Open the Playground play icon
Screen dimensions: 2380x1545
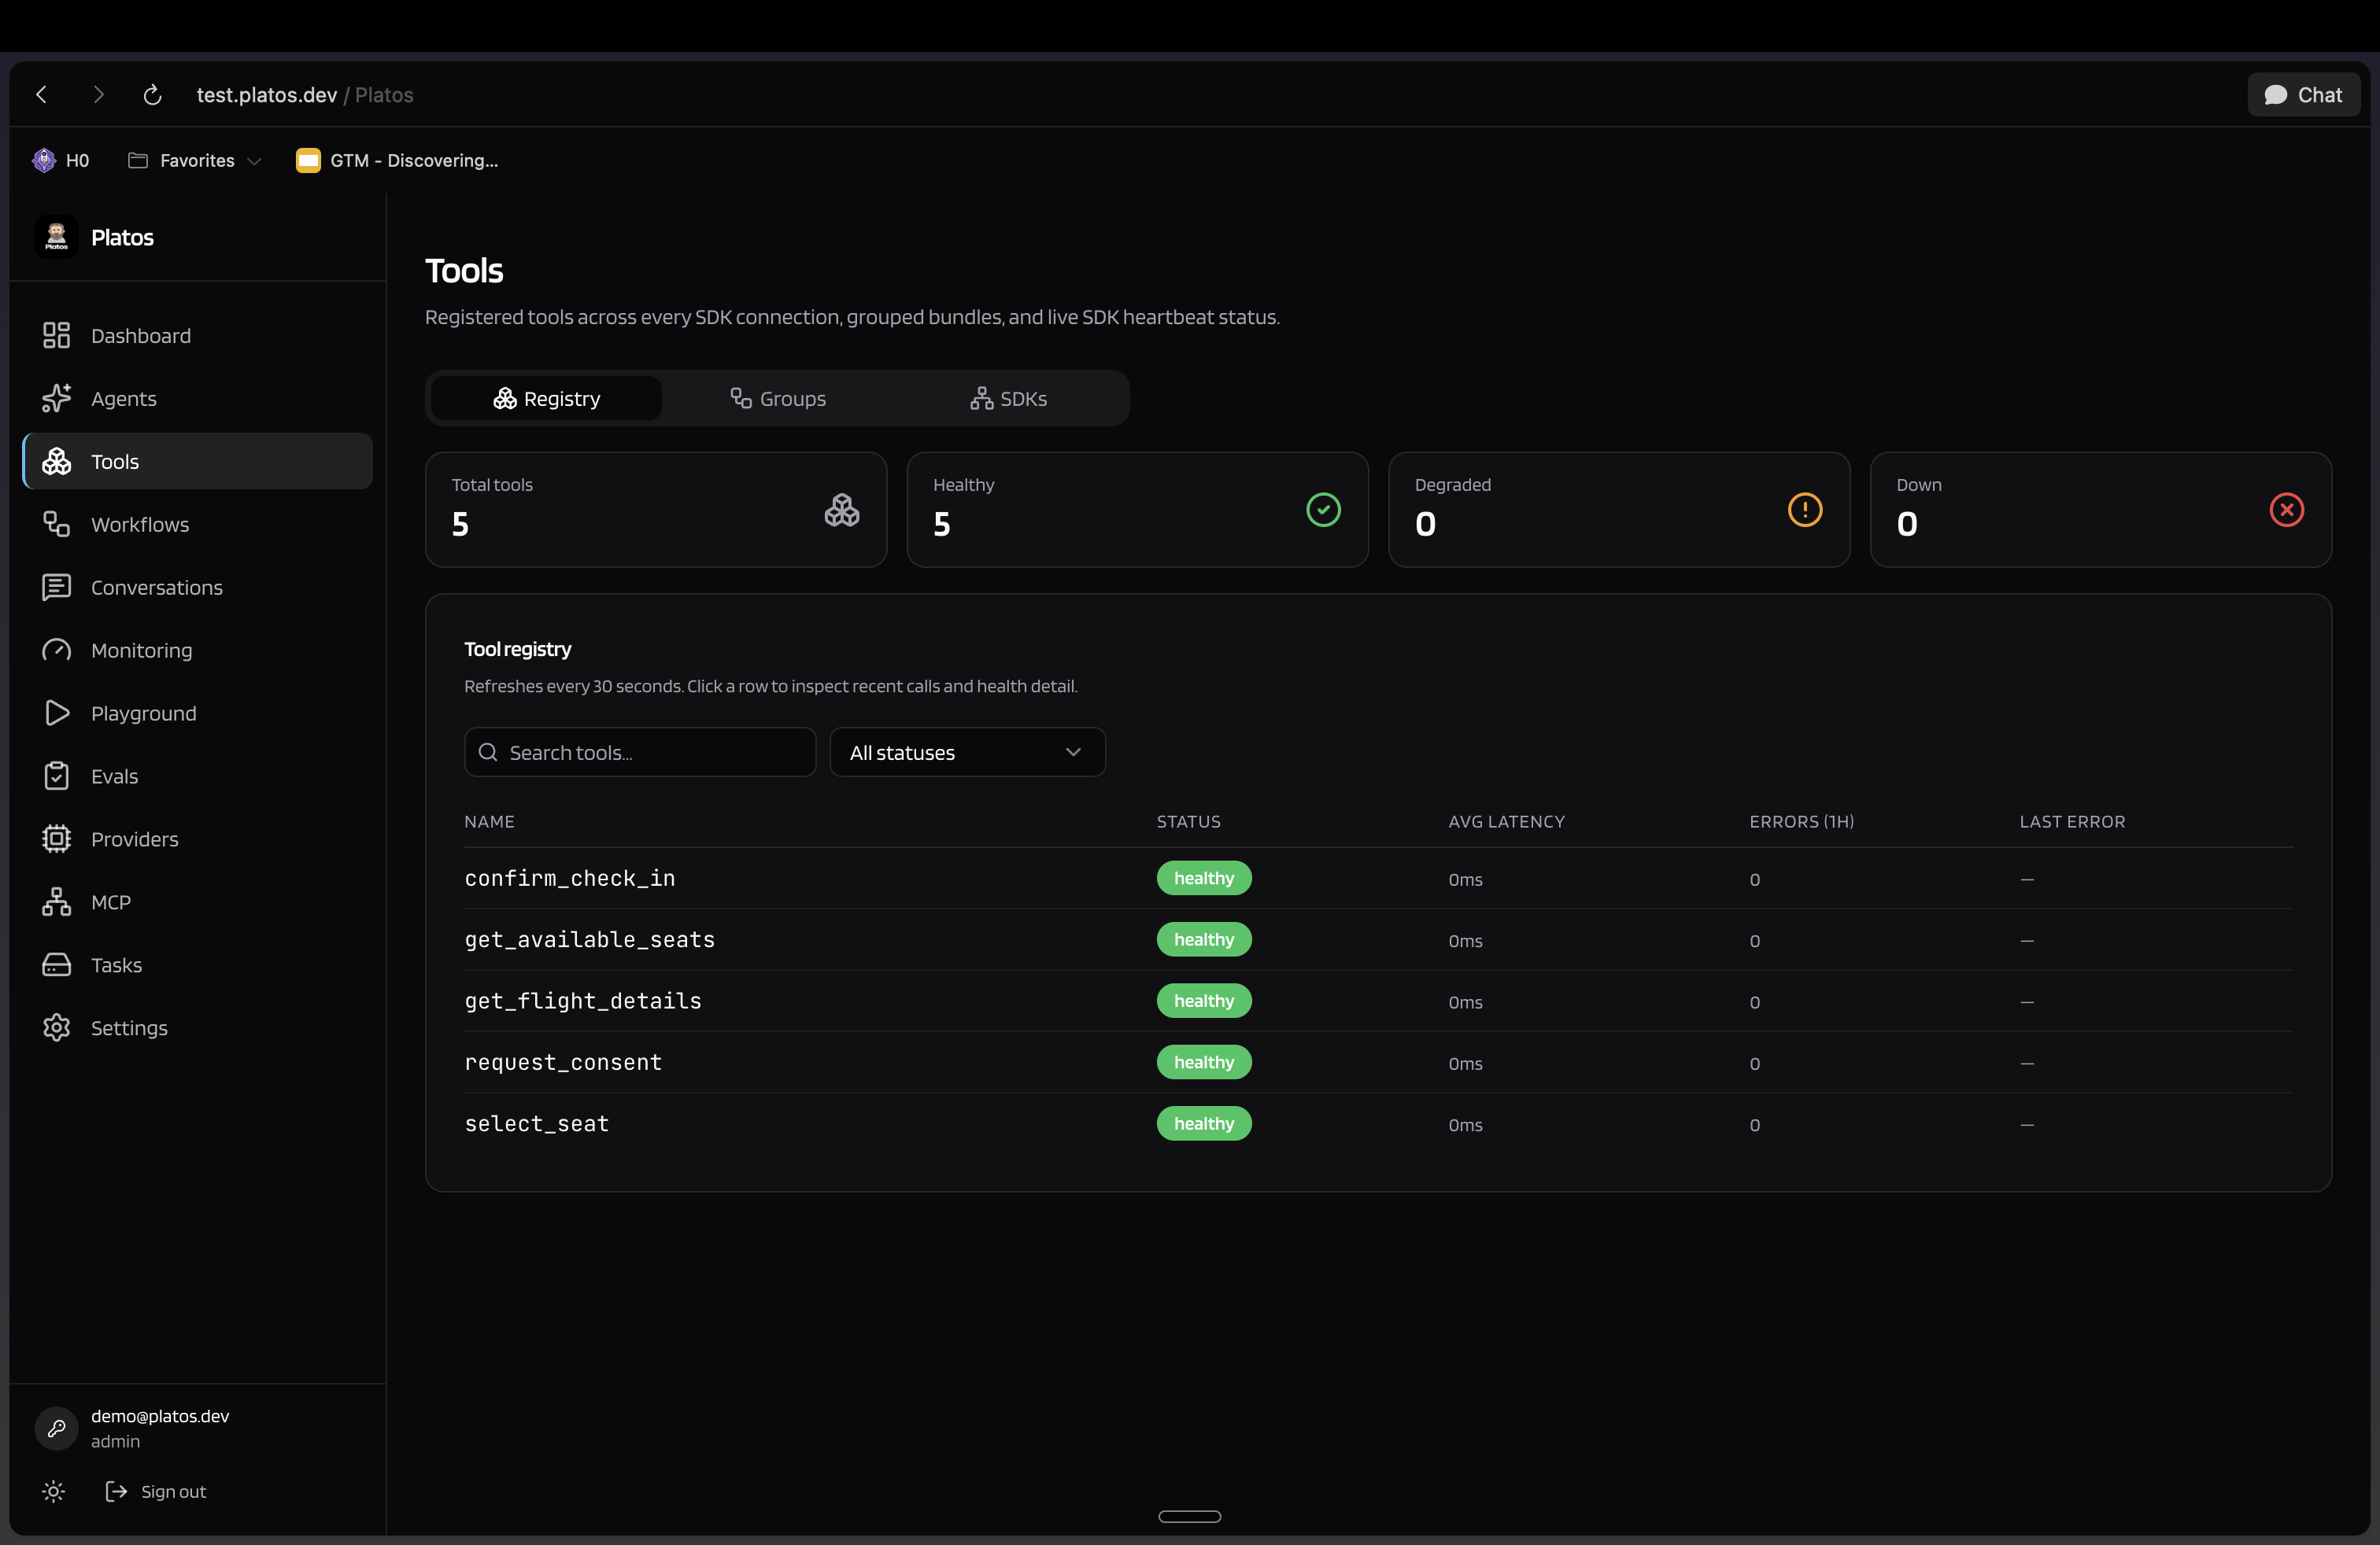pyautogui.click(x=56, y=714)
